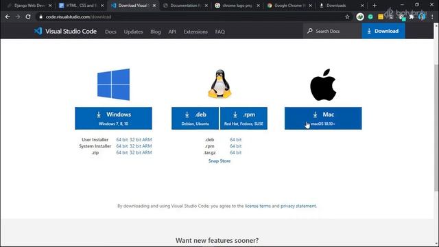Screen dimensions: 439x247
Task: Download the .deb Debian, Ubuntu package
Action: click(195, 118)
